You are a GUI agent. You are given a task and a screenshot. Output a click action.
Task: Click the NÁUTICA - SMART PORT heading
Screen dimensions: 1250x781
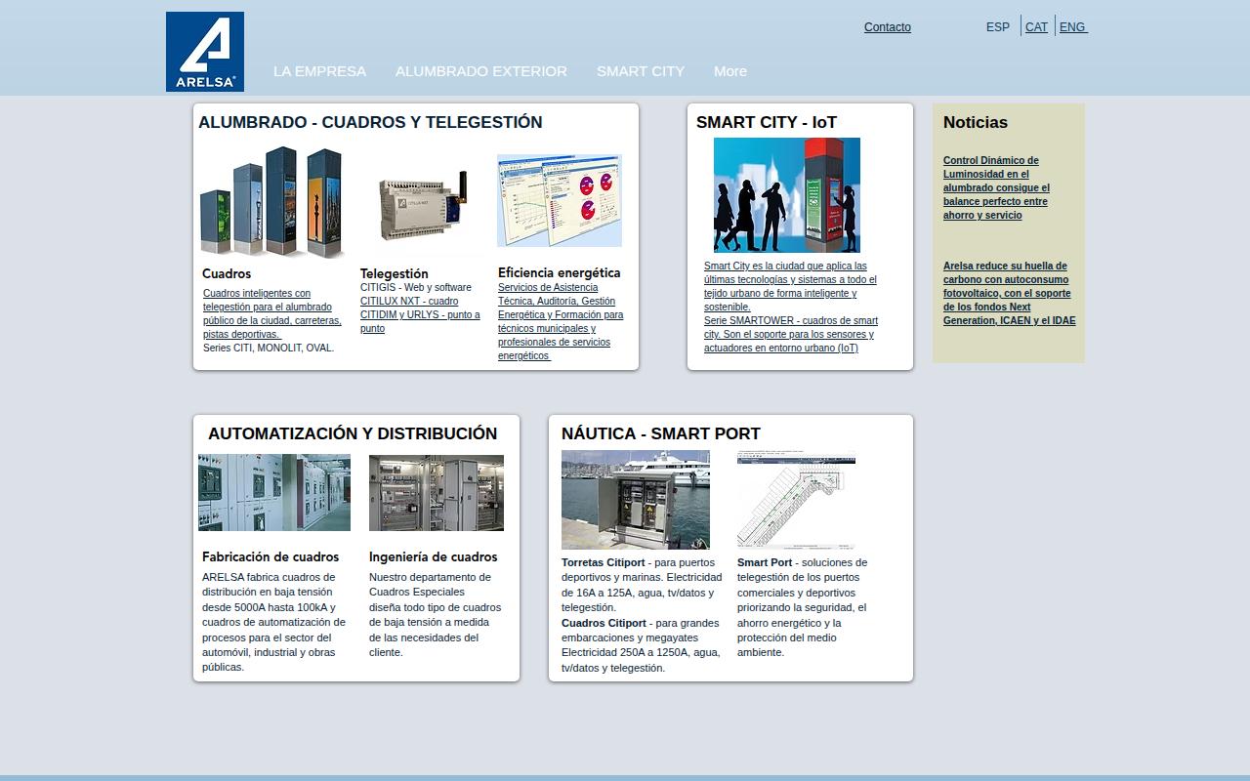pos(661,433)
